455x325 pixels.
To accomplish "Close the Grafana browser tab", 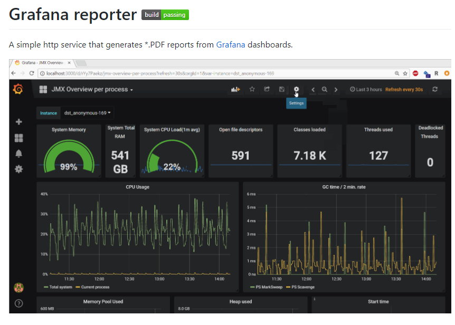I will pyautogui.click(x=69, y=63).
